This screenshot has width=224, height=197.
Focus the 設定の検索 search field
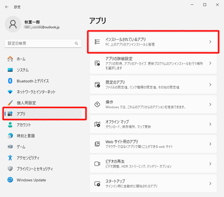[43, 43]
